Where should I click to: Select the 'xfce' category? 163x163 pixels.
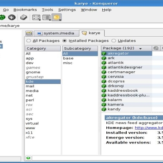[43, 137]
